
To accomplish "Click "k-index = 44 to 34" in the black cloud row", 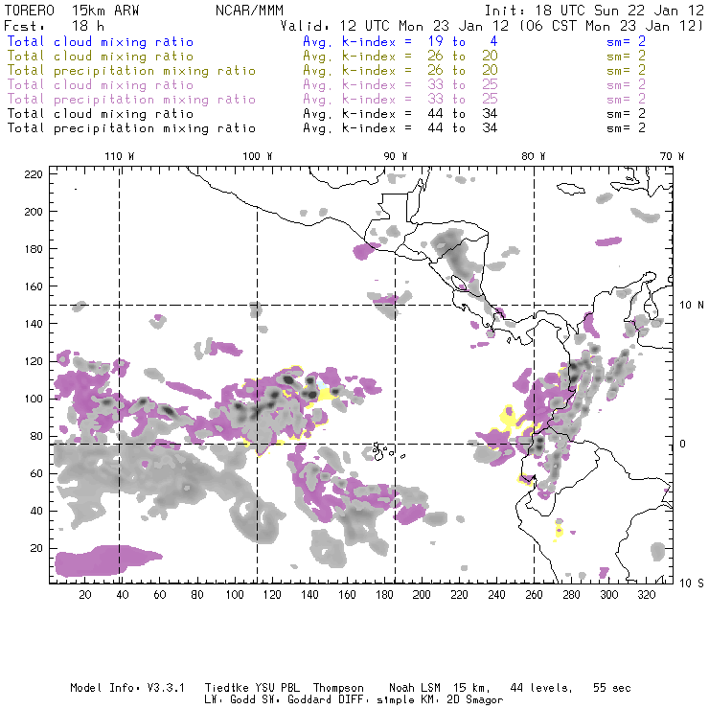I will tap(420, 114).
